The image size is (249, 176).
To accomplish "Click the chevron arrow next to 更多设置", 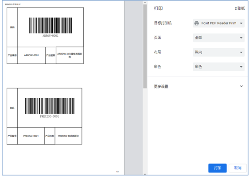I will [x=241, y=86].
